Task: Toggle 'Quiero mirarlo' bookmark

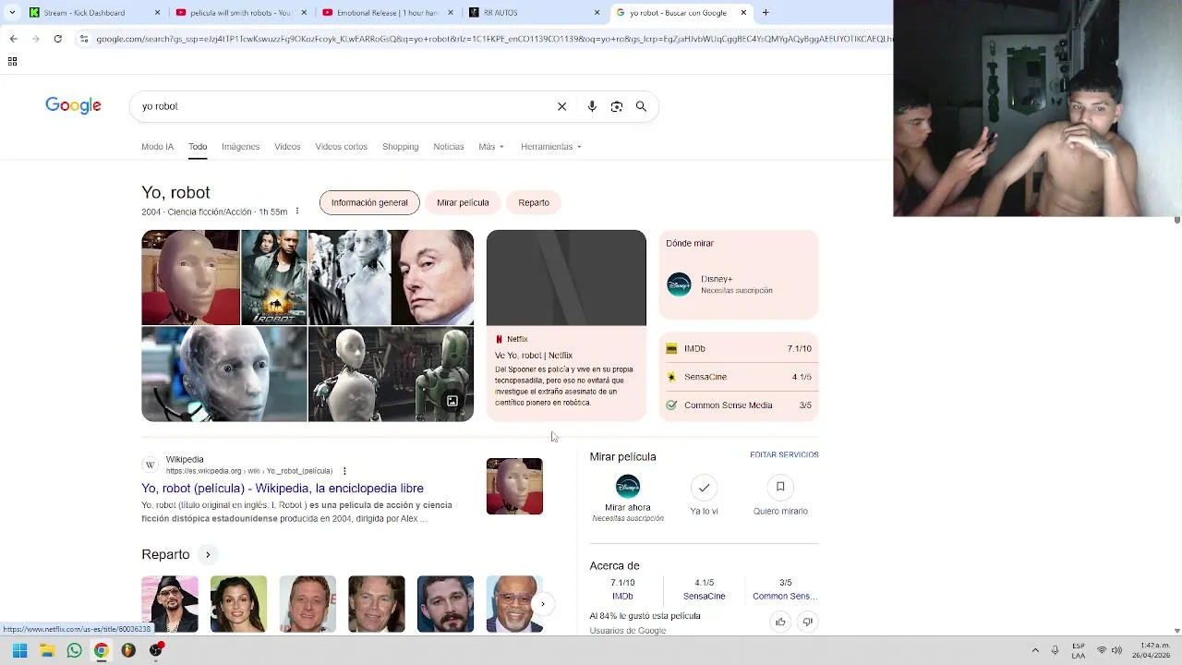Action: coord(780,487)
